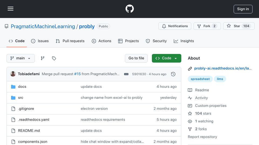The image size is (259, 145).
Task: Open the Projects tab
Action: tap(128, 41)
